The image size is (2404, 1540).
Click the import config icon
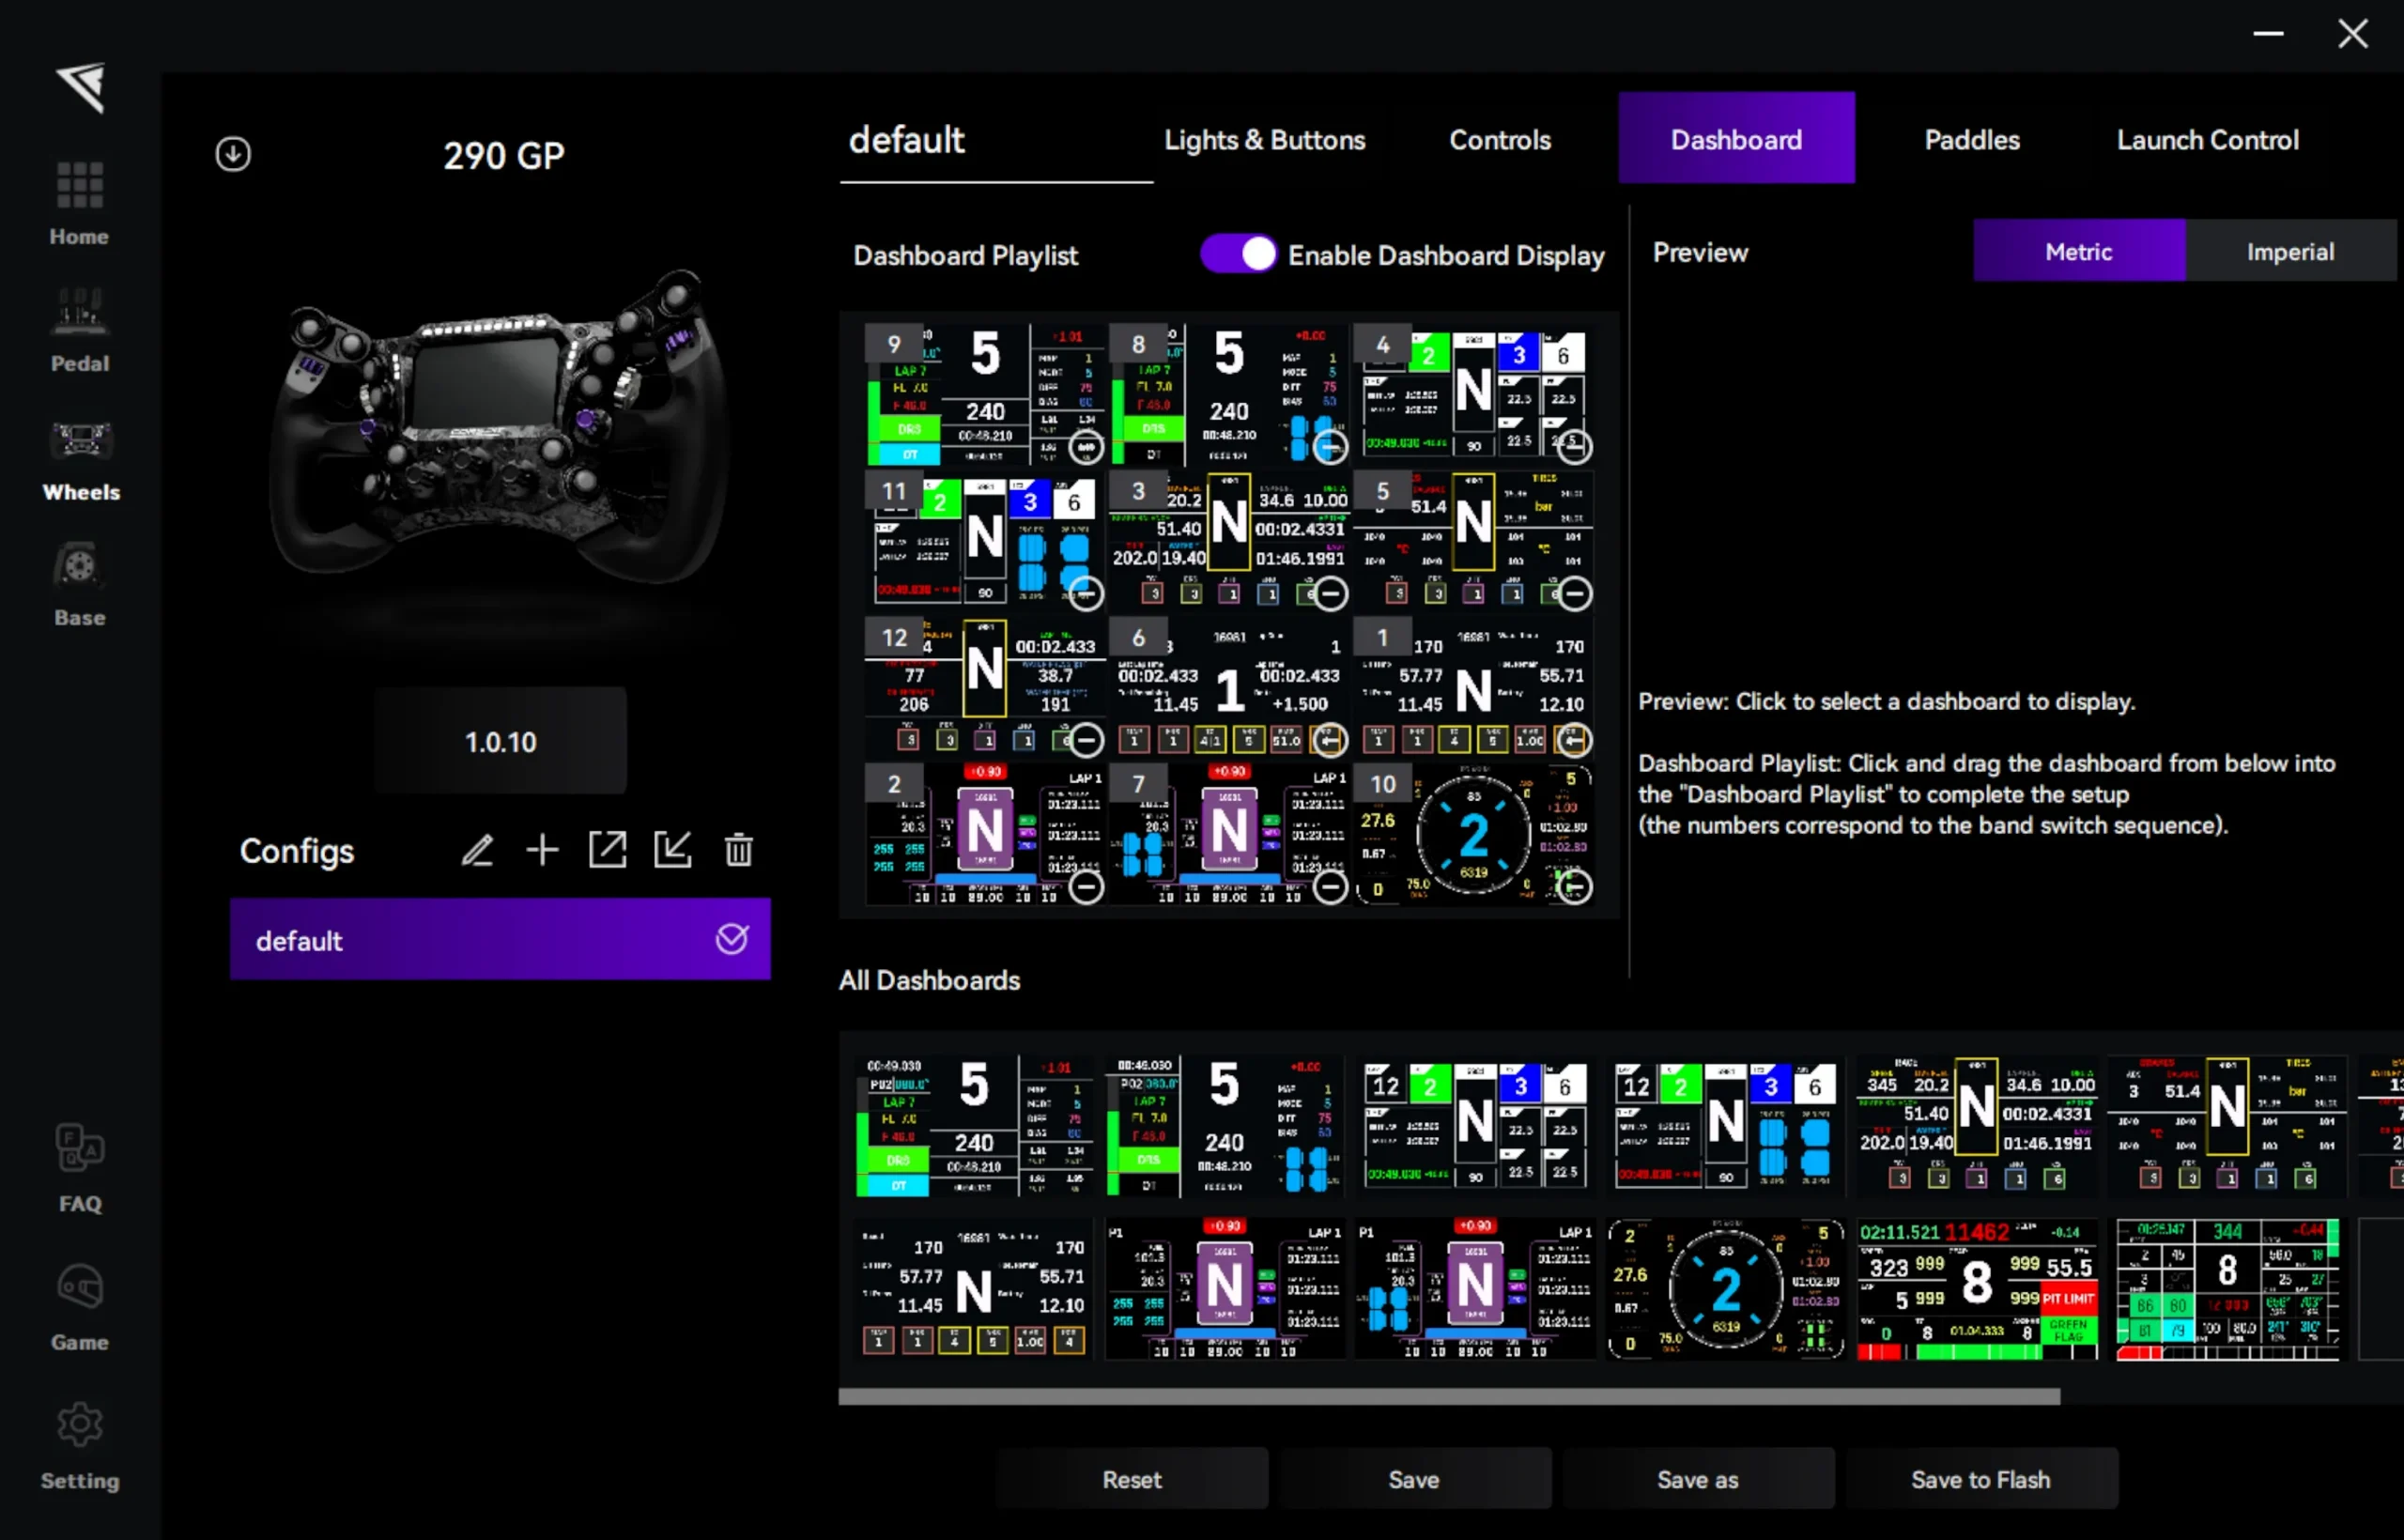672,850
